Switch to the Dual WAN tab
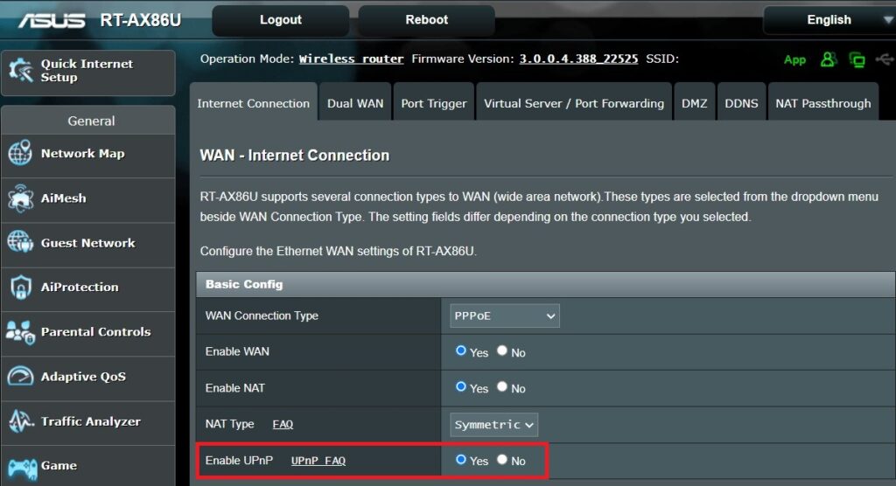The width and height of the screenshot is (896, 486). 355,103
